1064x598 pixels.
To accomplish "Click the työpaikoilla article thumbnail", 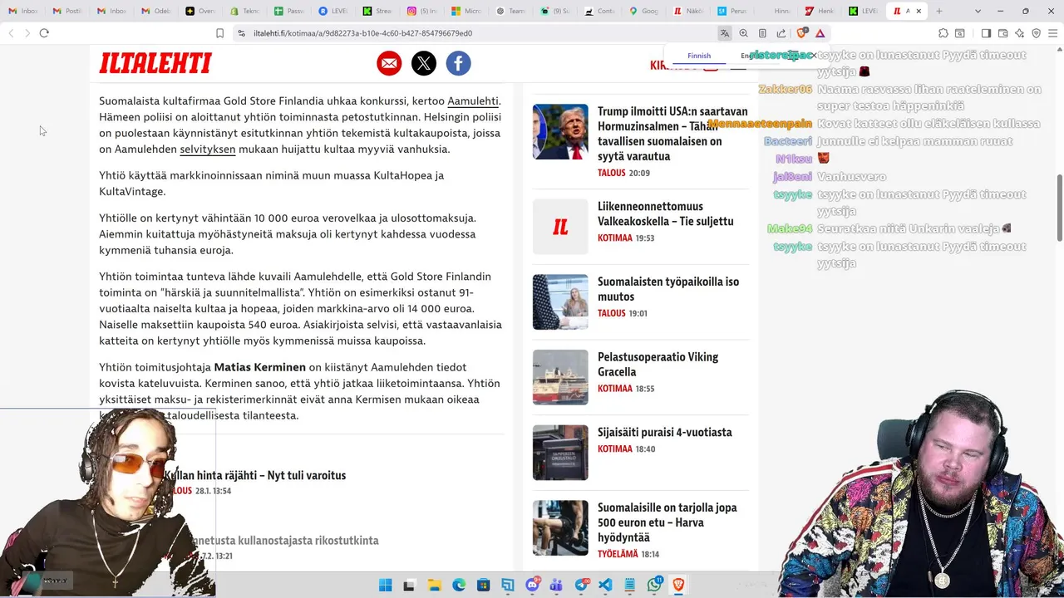I will pyautogui.click(x=560, y=301).
